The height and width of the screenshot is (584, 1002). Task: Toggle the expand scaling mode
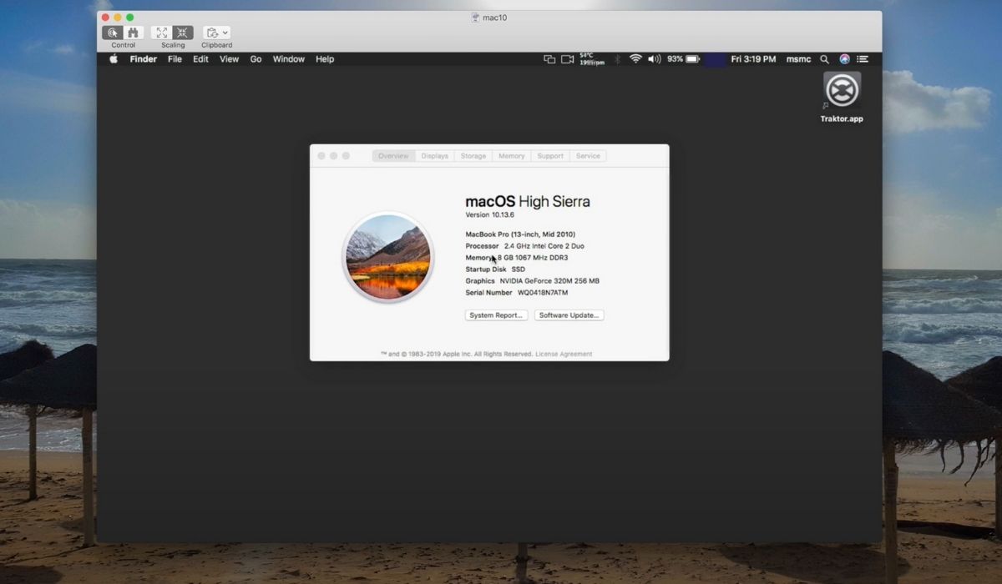coord(162,32)
